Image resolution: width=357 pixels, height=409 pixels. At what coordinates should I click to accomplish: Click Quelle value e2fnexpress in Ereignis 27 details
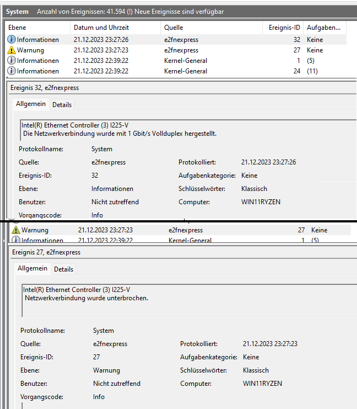110,344
